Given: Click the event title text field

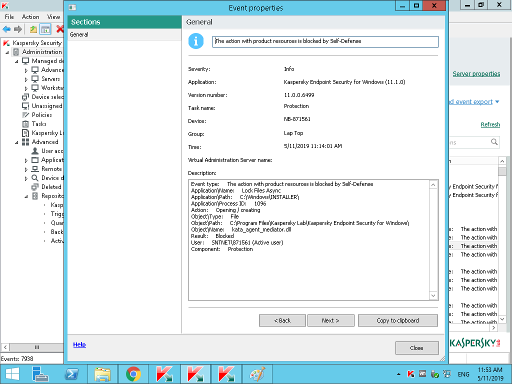Looking at the screenshot, I should [325, 41].
